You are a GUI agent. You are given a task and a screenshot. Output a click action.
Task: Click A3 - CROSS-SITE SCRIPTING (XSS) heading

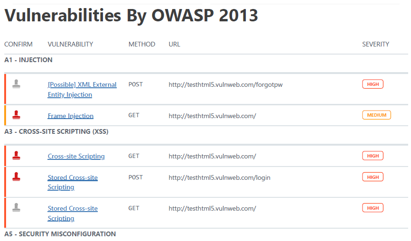click(x=56, y=131)
